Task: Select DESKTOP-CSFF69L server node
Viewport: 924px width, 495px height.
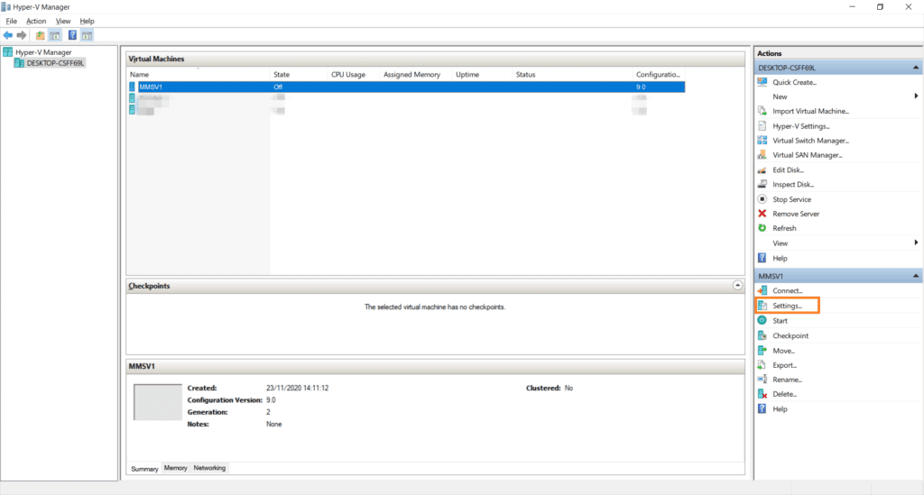Action: pyautogui.click(x=55, y=63)
